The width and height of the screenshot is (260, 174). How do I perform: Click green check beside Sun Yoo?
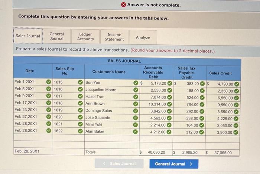[136, 83]
